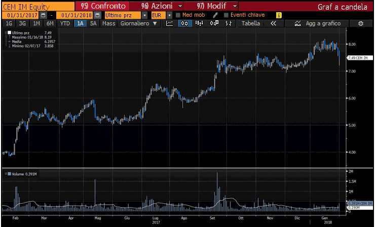Select the 1G time range
Screen dimensions: 375x227
coord(9,23)
